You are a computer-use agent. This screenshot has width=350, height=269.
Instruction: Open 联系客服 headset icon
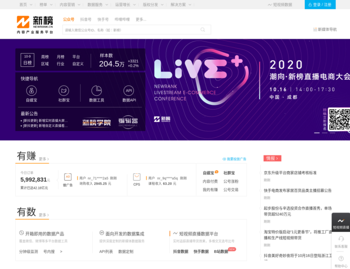coord(341,239)
